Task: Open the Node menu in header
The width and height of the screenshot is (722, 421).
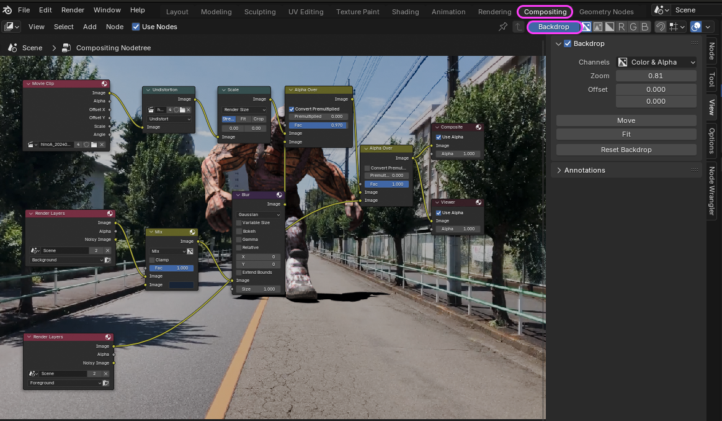Action: [x=115, y=27]
